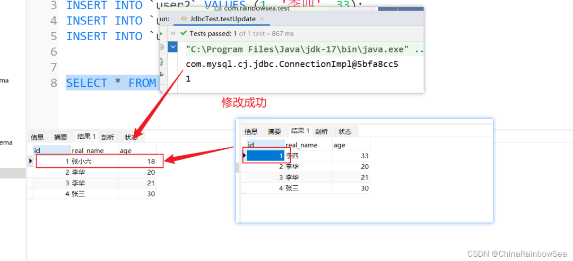
Task: Select highlighted id 1 cell in 李四 row
Action: coord(266,156)
